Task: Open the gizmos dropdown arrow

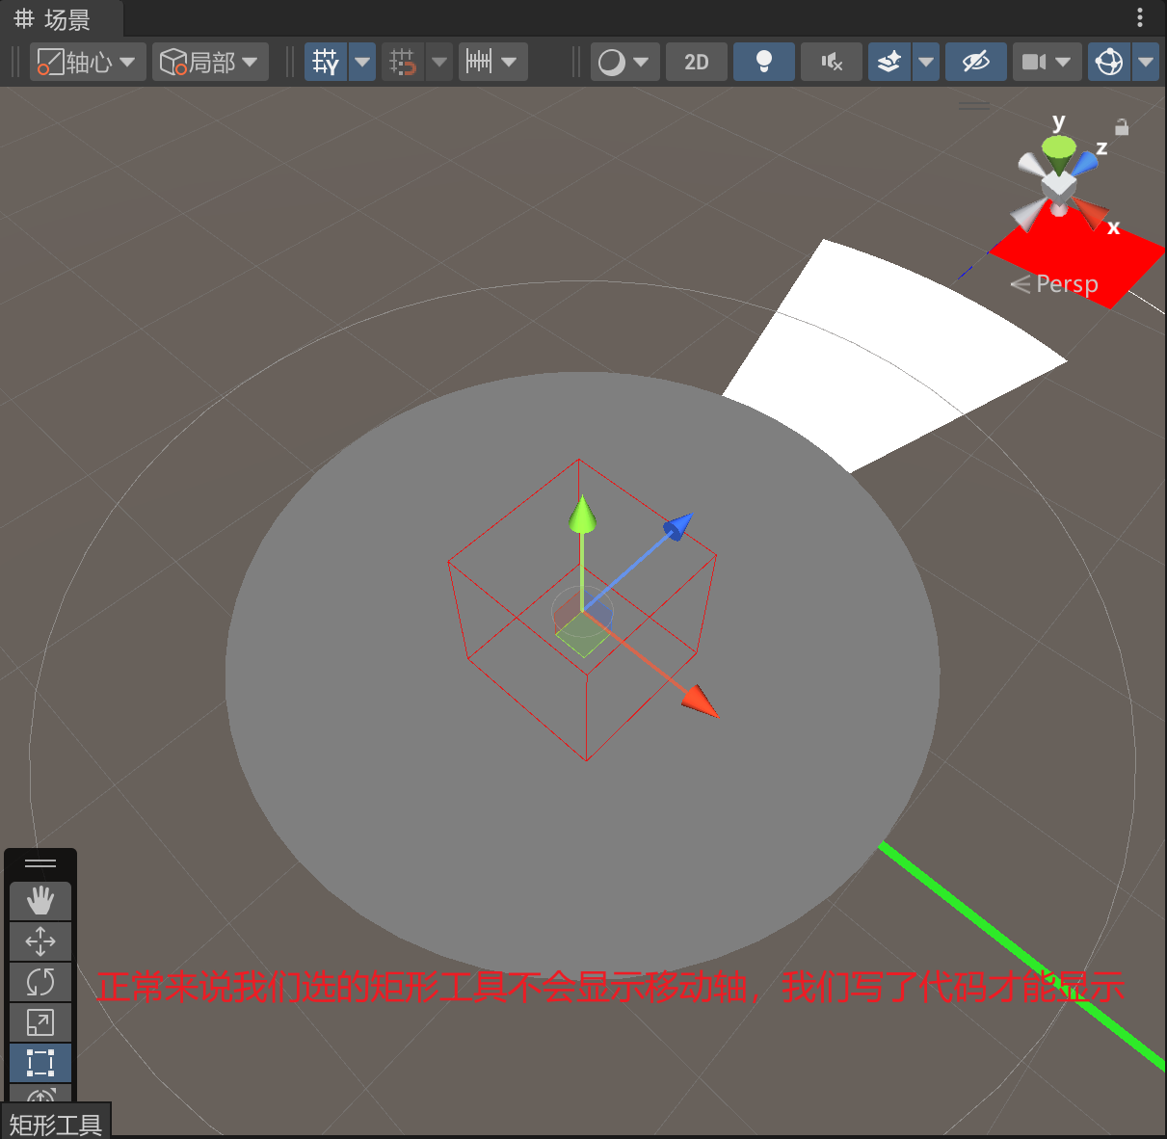Action: 1146,63
